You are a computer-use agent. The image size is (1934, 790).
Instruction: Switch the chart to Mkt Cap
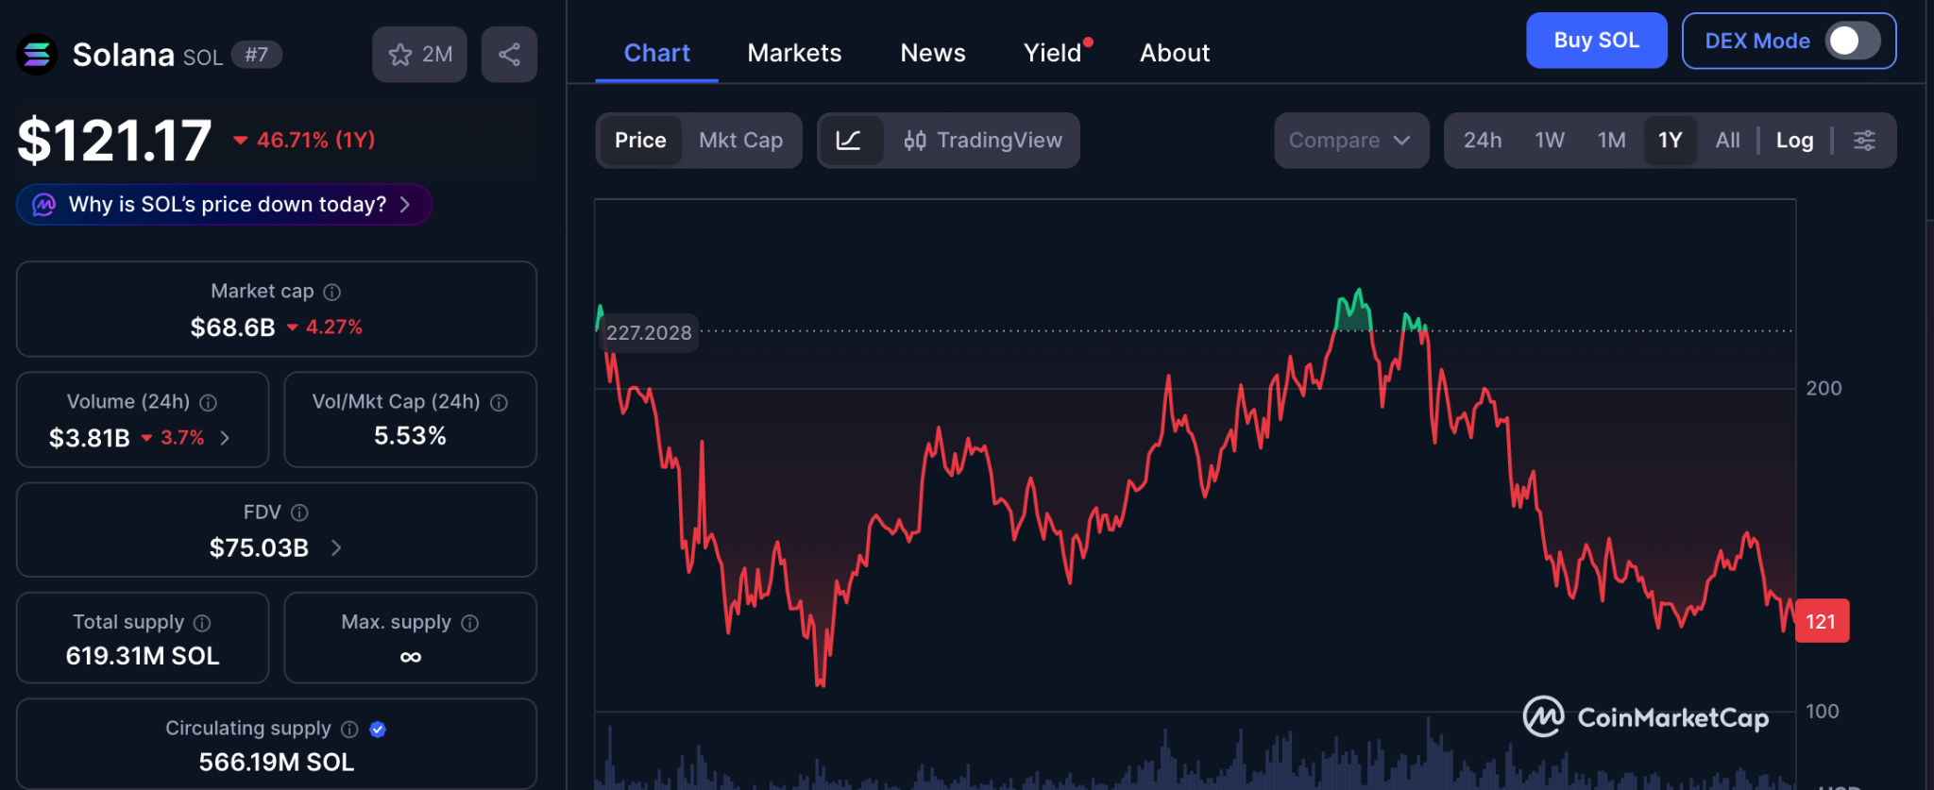click(740, 141)
